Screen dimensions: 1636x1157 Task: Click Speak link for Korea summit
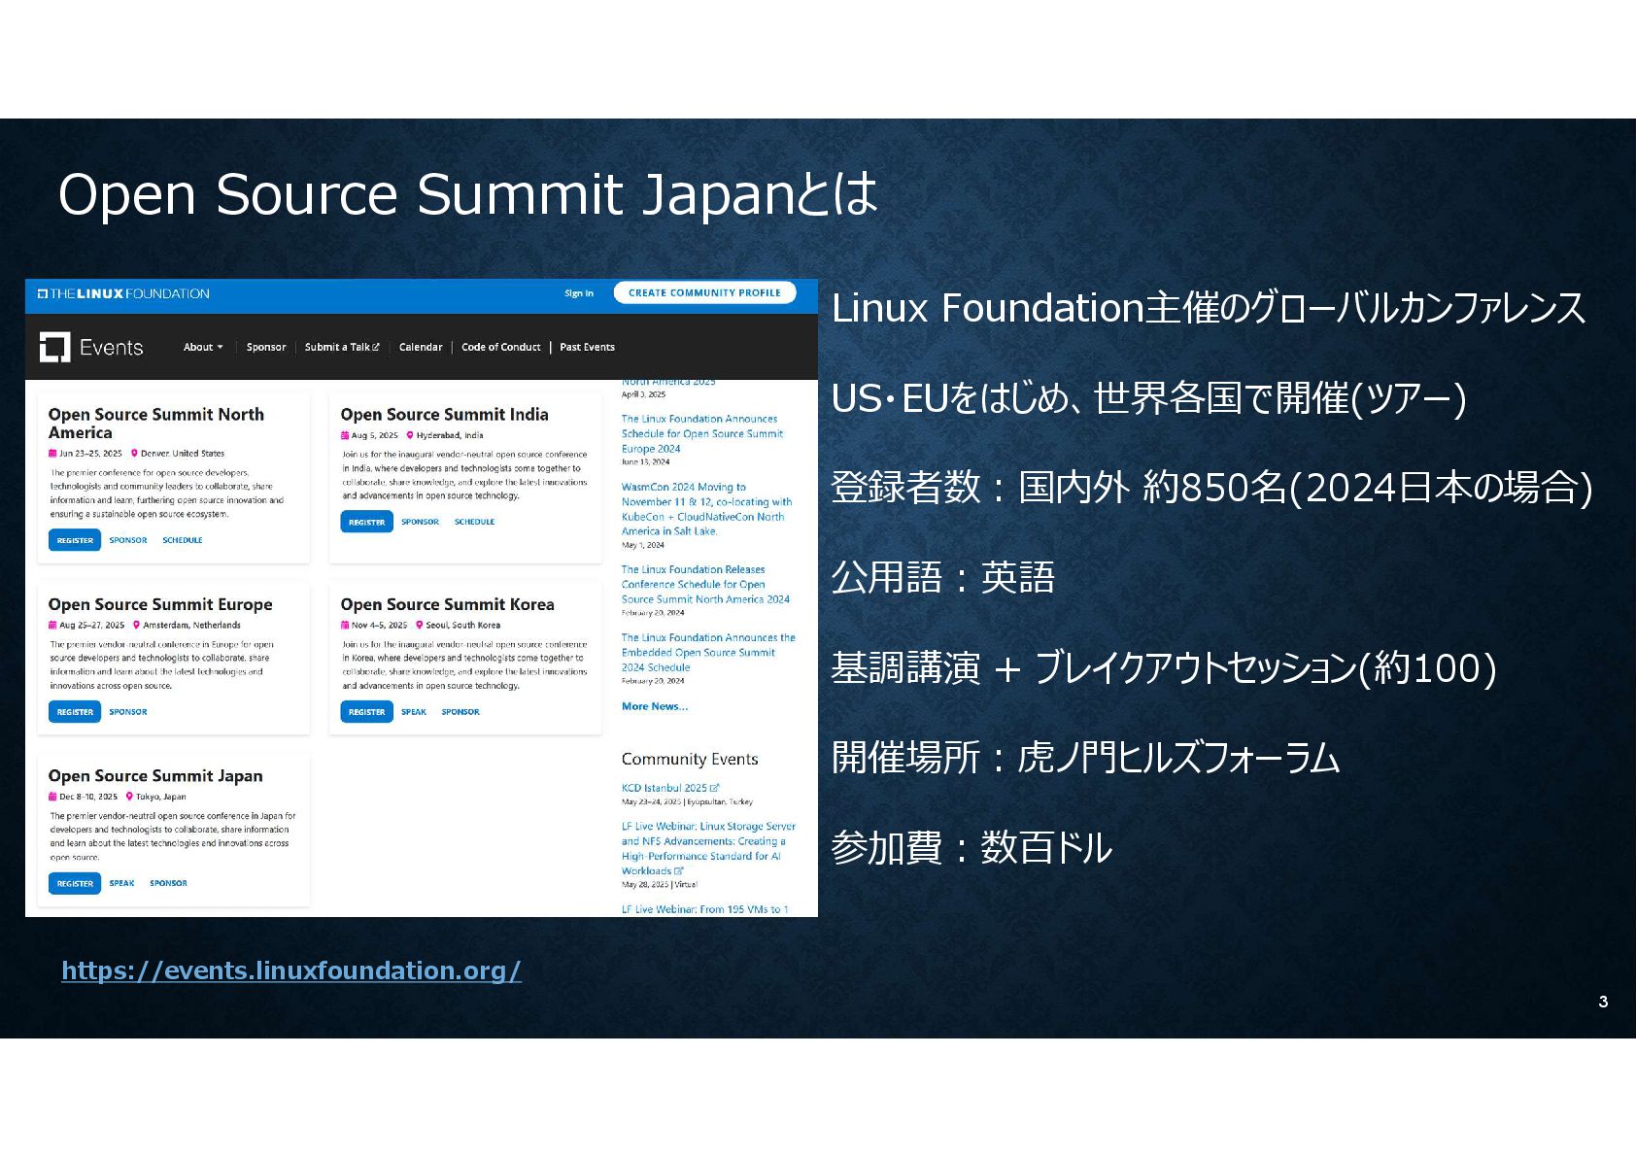click(x=414, y=712)
